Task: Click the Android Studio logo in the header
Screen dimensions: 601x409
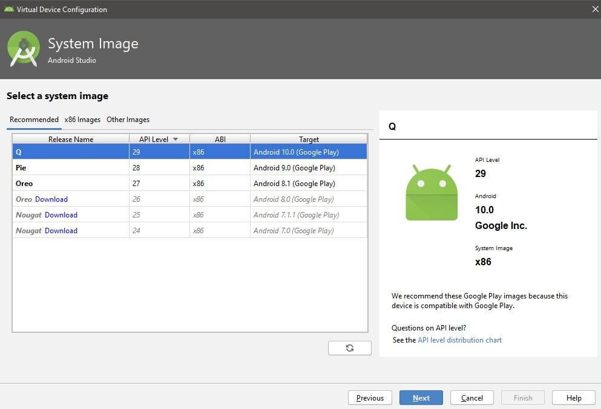Action: 23,48
